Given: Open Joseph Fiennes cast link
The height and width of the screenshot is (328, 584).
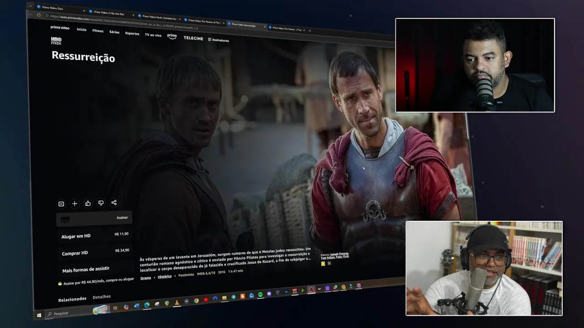Looking at the screenshot, I should pyautogui.click(x=339, y=254).
